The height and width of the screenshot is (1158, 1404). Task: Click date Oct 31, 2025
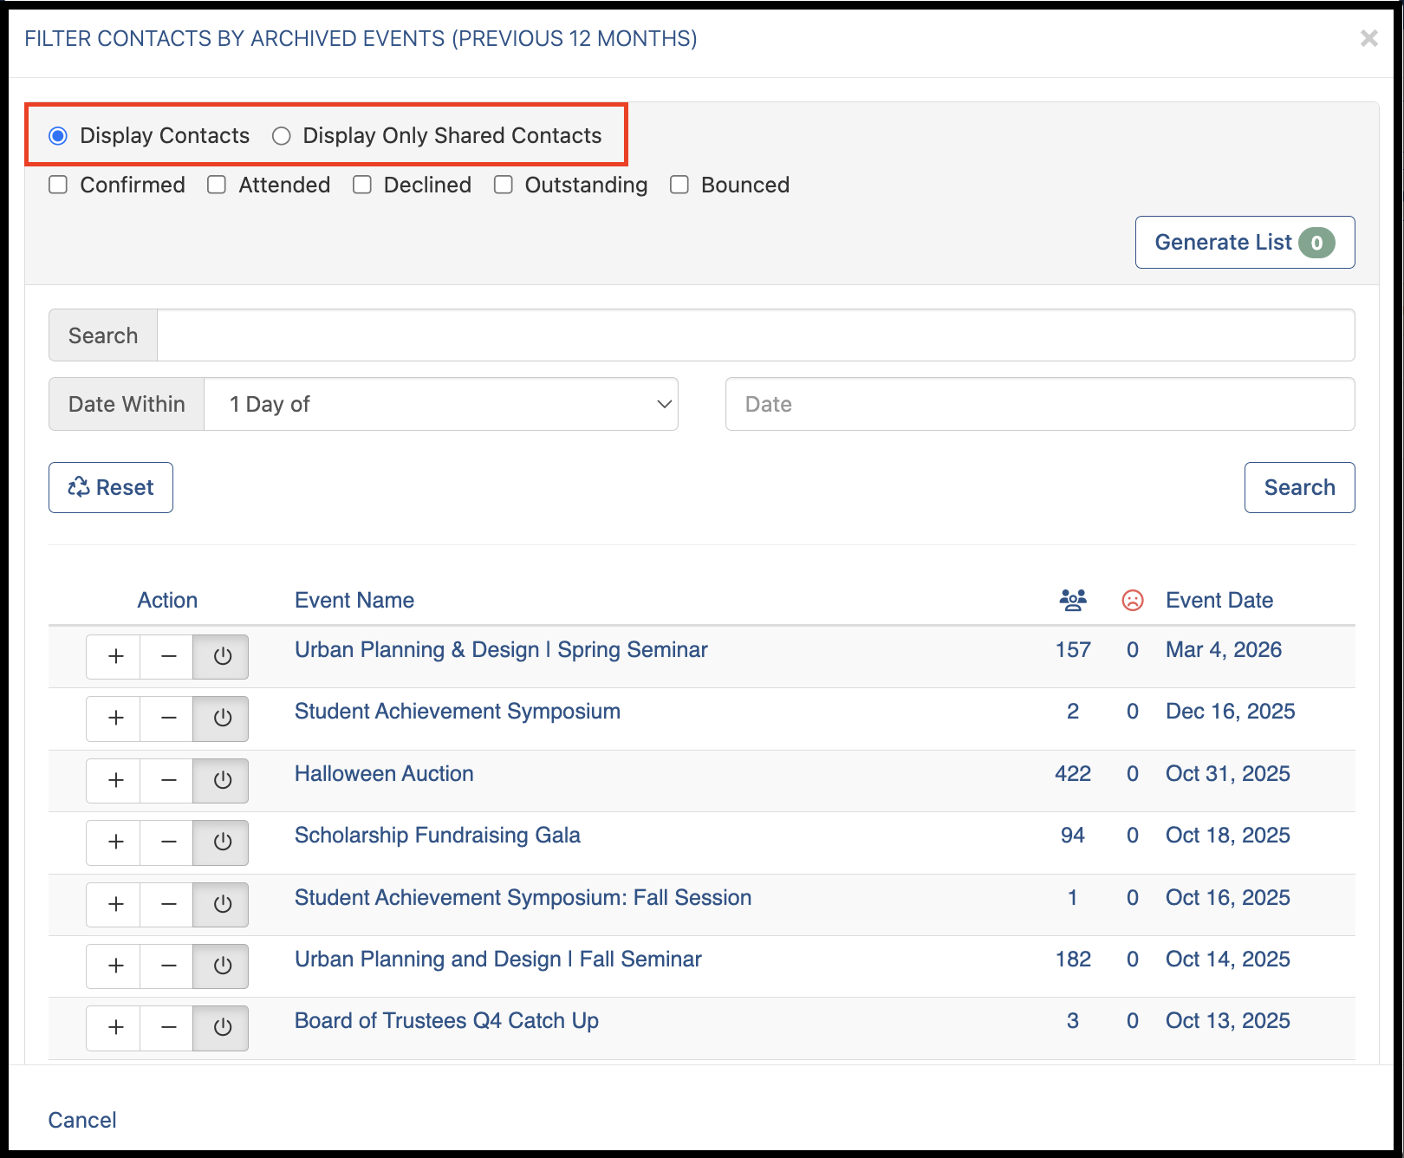point(1228,774)
